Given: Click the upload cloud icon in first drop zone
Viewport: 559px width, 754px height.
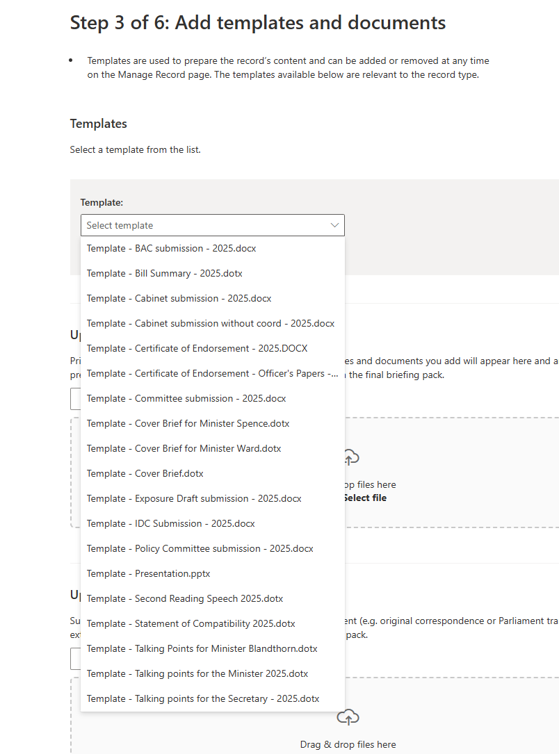Looking at the screenshot, I should (352, 457).
